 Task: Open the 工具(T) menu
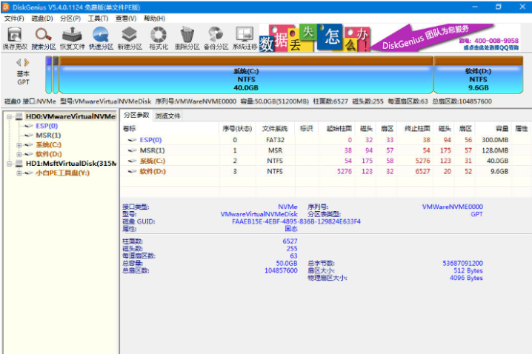pyautogui.click(x=97, y=18)
